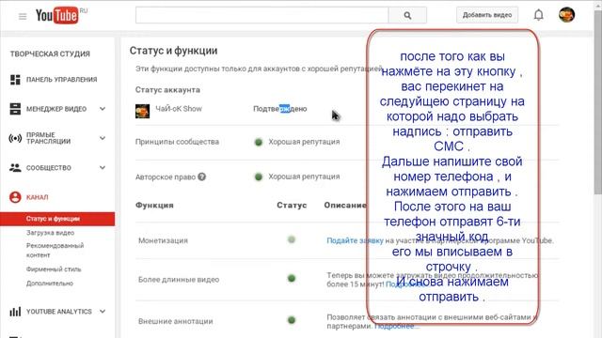Click the Статус аккаунта heading

pos(167,90)
